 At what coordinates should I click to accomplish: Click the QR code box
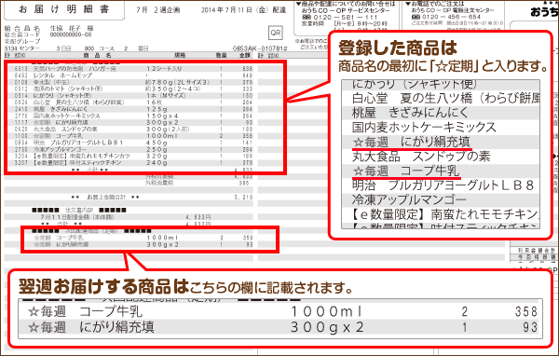click(276, 33)
